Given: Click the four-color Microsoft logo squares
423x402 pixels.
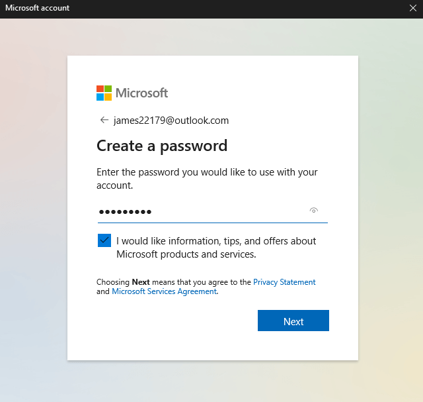Looking at the screenshot, I should [104, 93].
